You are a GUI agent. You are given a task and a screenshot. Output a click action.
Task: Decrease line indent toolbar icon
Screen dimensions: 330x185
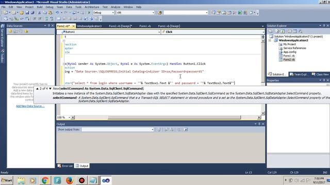tap(35, 18)
